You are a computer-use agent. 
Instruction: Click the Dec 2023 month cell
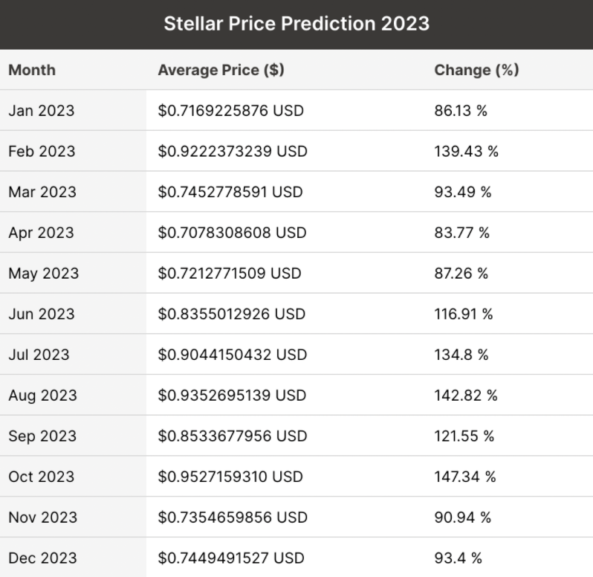pyautogui.click(x=42, y=558)
